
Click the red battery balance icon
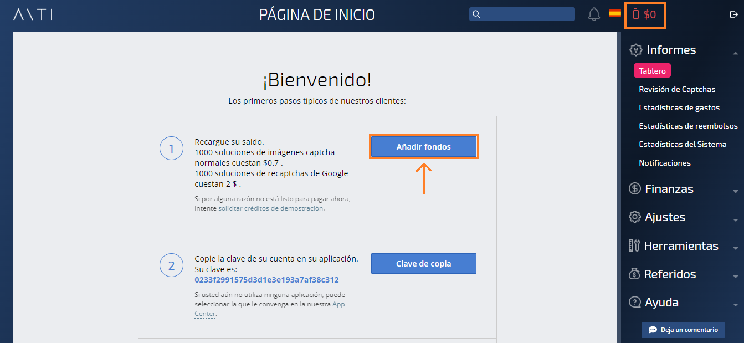click(x=636, y=14)
